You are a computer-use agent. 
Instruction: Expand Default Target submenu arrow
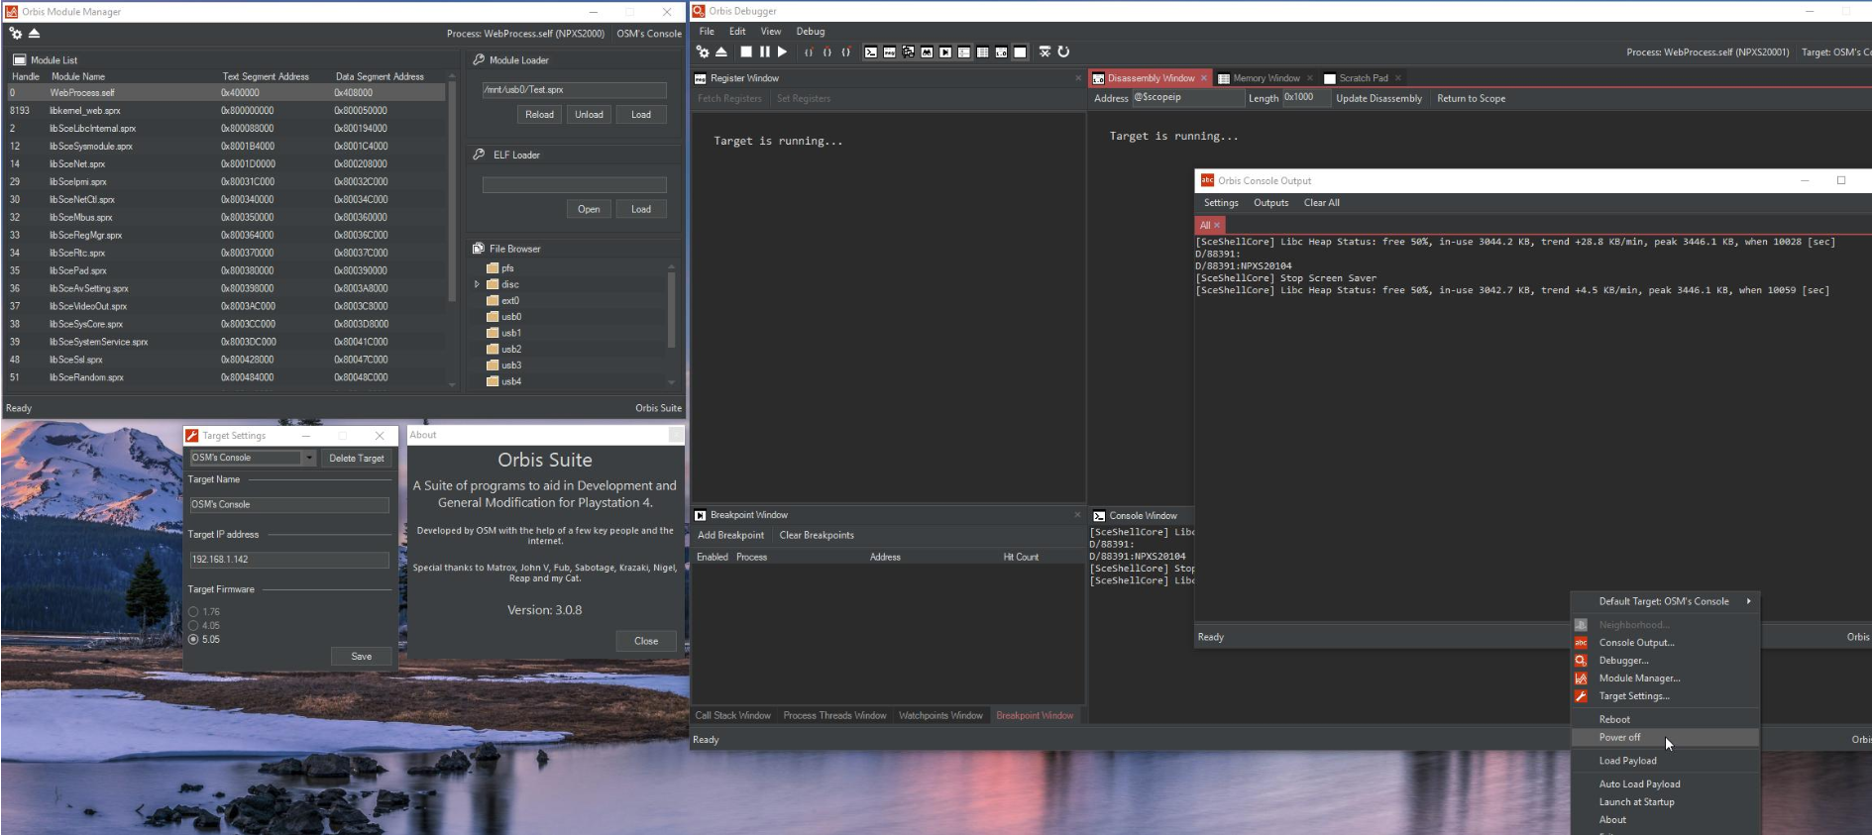pos(1748,601)
